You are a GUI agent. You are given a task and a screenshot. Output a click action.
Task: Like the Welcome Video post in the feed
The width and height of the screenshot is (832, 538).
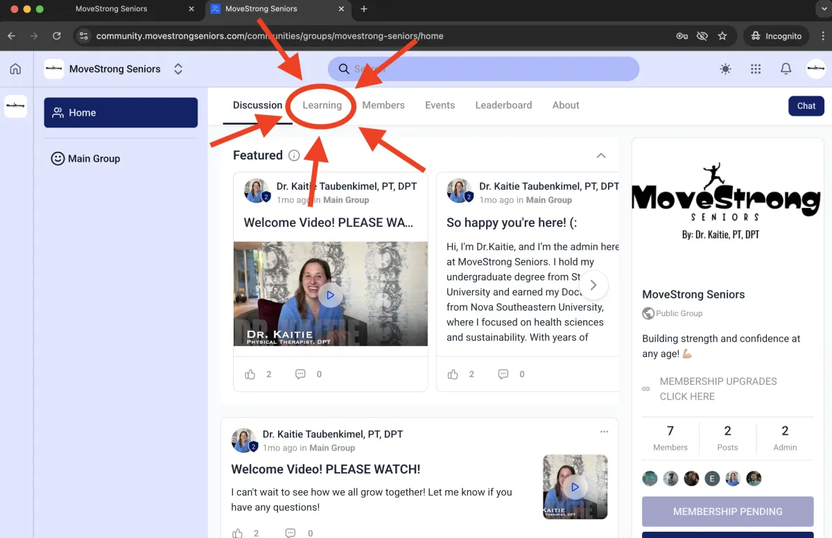(238, 533)
